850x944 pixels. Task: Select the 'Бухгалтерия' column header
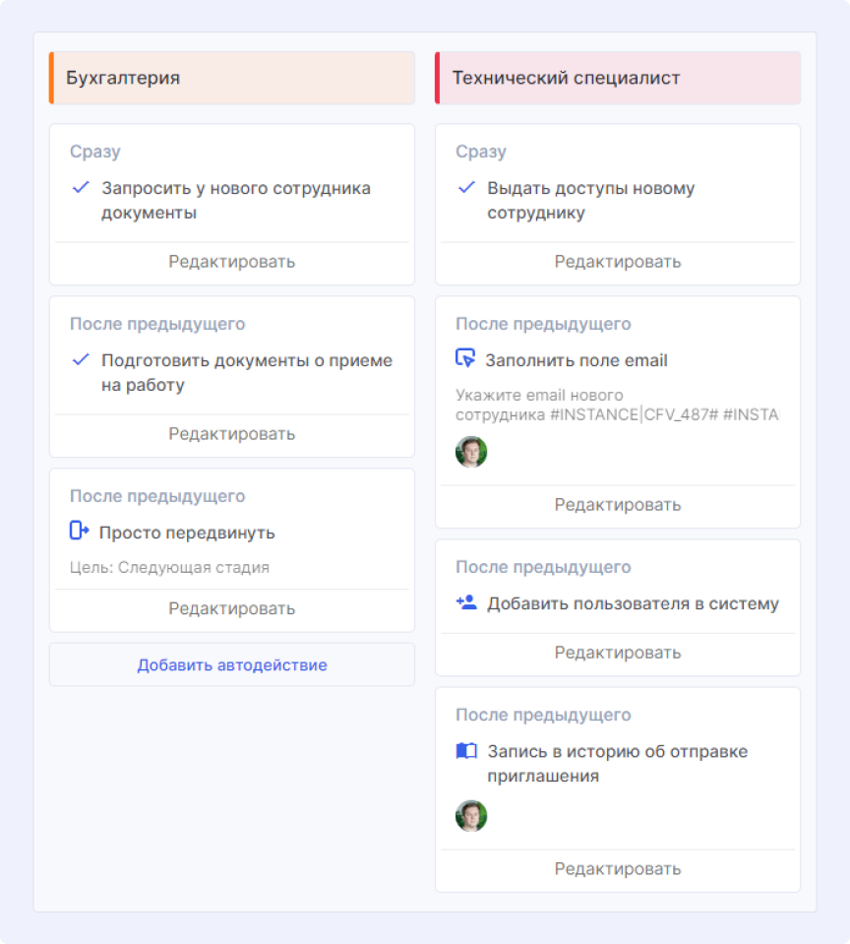(232, 78)
